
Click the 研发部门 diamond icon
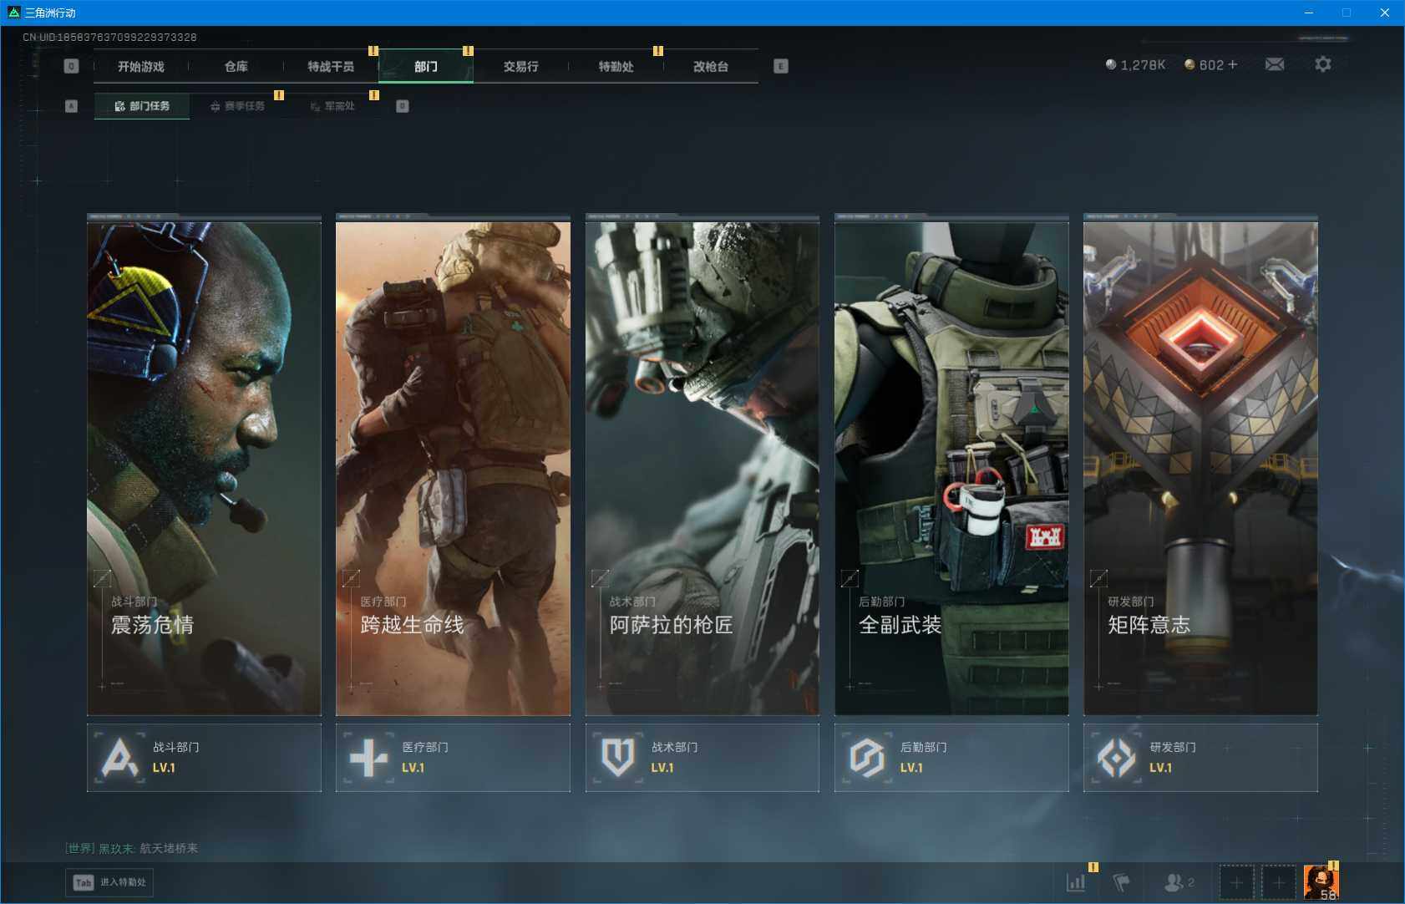tap(1116, 758)
